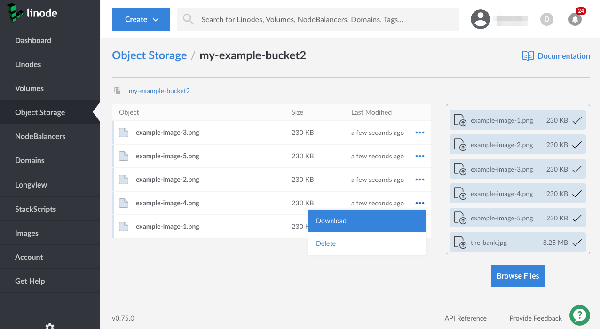This screenshot has height=329, width=600.
Task: Click the upload file icon next to the-bank.jpg
Action: click(x=459, y=242)
